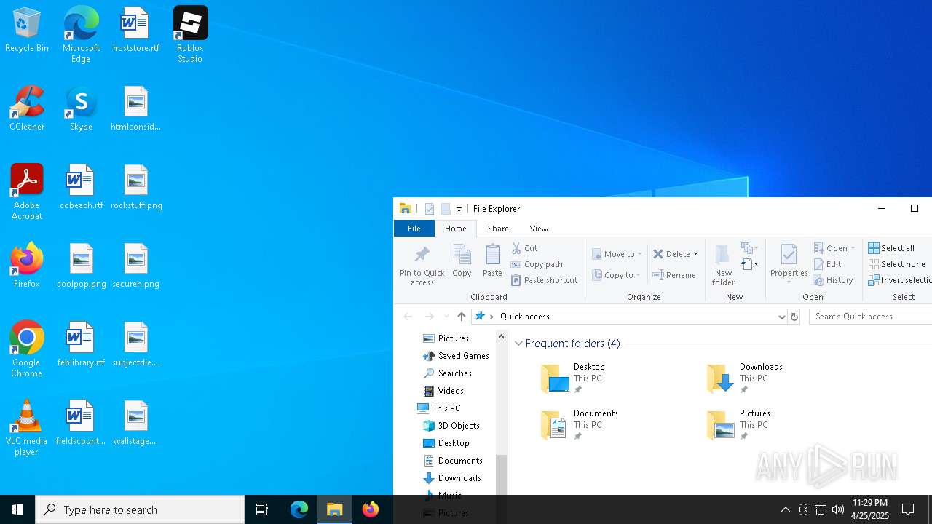Select secureh.png file on desktop
The width and height of the screenshot is (932, 524).
point(136,266)
